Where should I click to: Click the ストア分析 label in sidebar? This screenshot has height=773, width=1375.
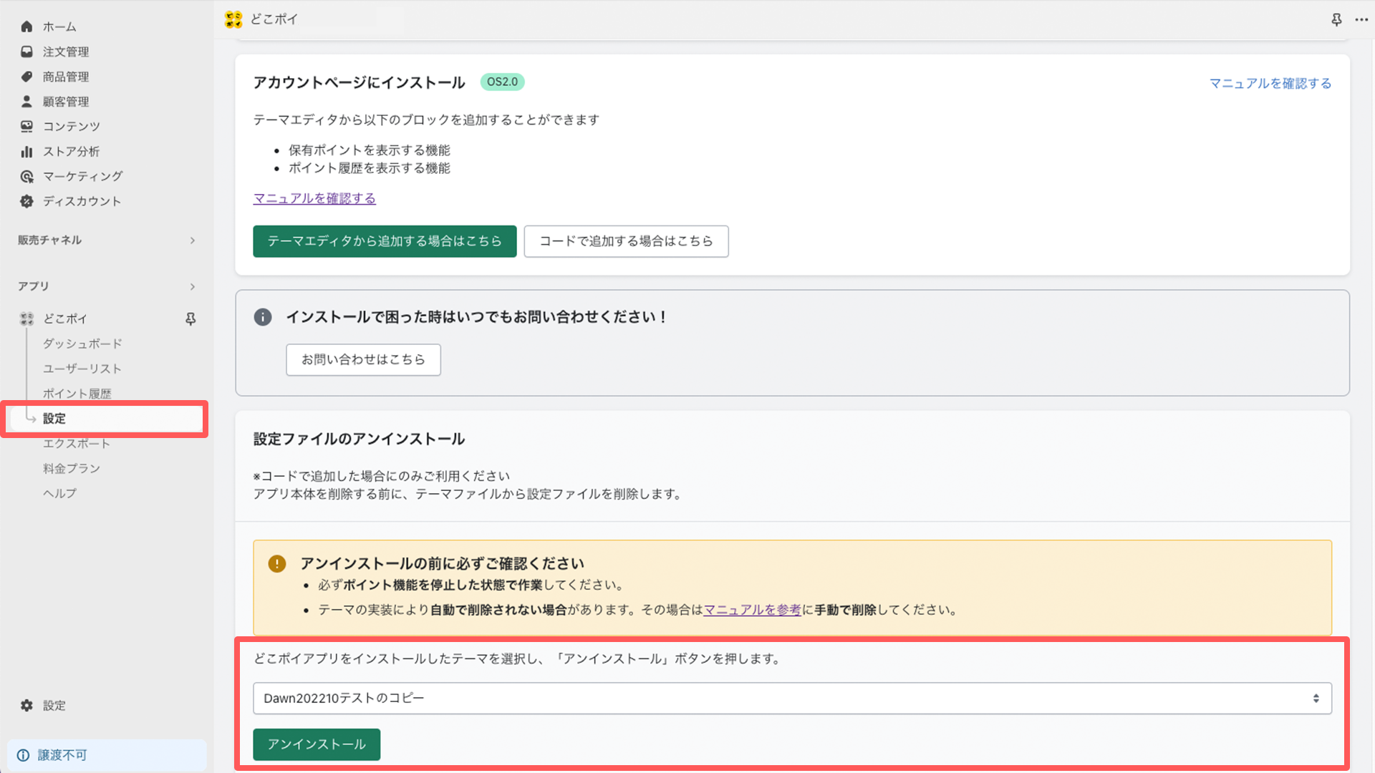coord(71,151)
